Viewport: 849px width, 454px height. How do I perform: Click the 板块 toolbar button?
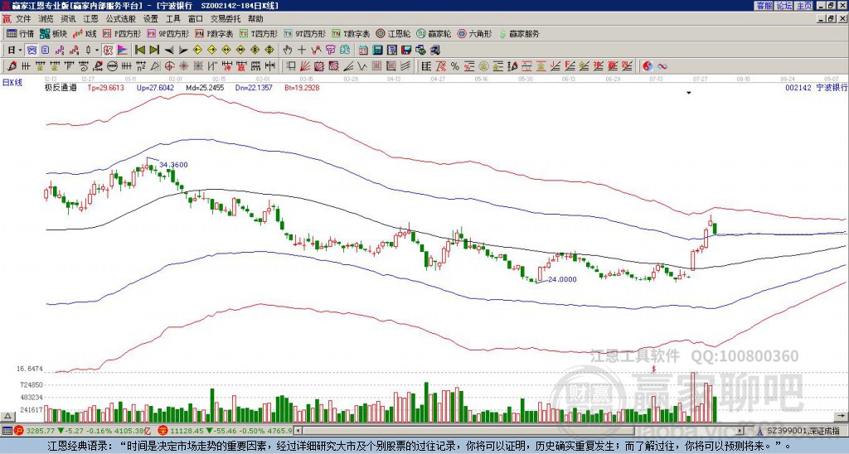tap(53, 33)
